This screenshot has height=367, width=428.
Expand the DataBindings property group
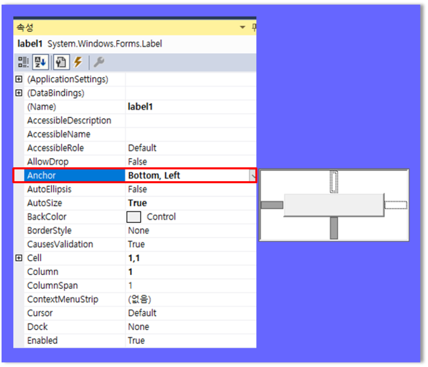tap(18, 92)
